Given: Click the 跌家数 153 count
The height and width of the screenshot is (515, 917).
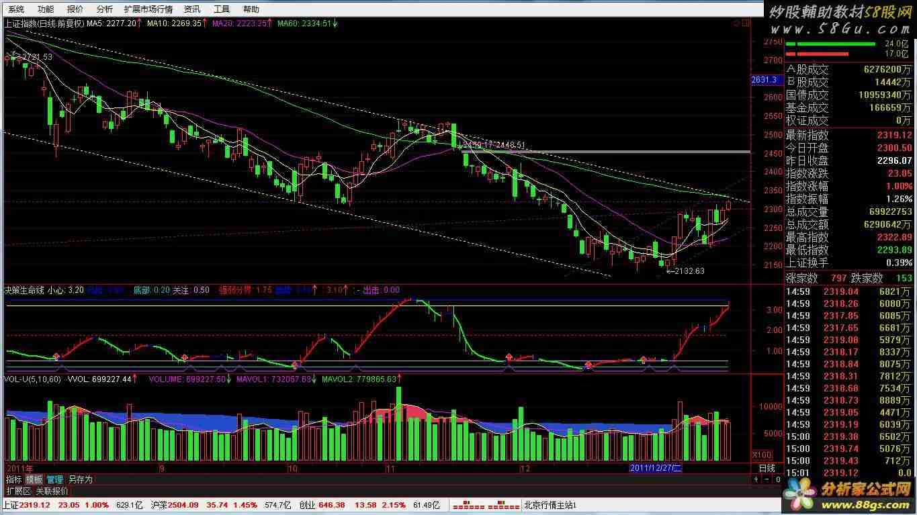Looking at the screenshot, I should pos(903,278).
